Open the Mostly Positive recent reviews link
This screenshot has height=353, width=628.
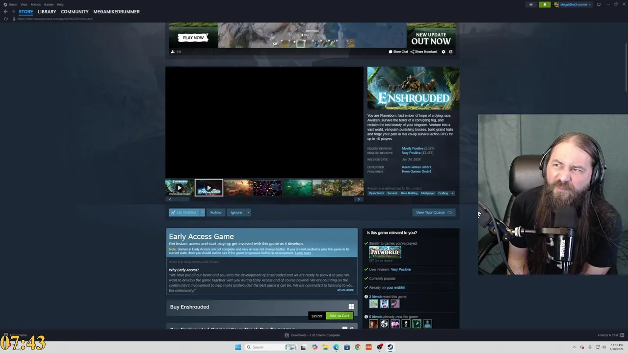[413, 149]
